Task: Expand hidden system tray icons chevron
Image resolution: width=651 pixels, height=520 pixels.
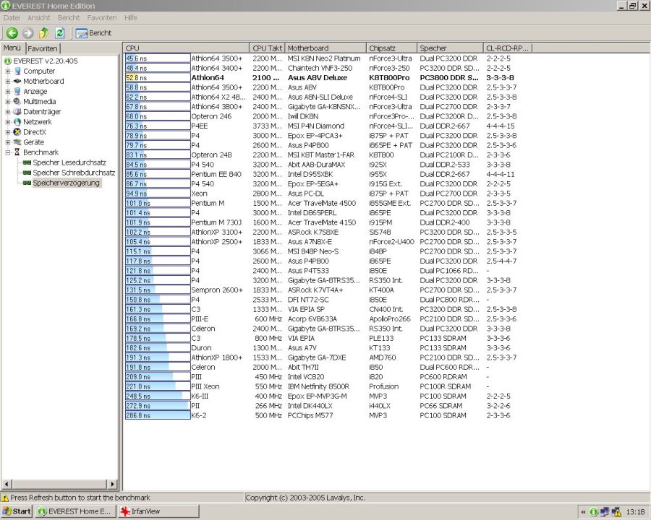Action: pos(583,512)
